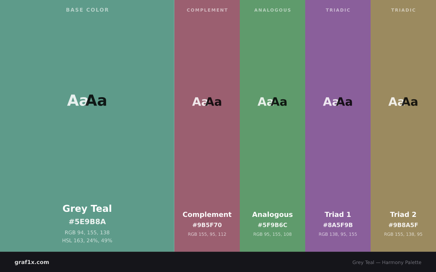The width and height of the screenshot is (436, 272).
Task: Click the #8A5F9B hex code
Action: click(x=338, y=225)
